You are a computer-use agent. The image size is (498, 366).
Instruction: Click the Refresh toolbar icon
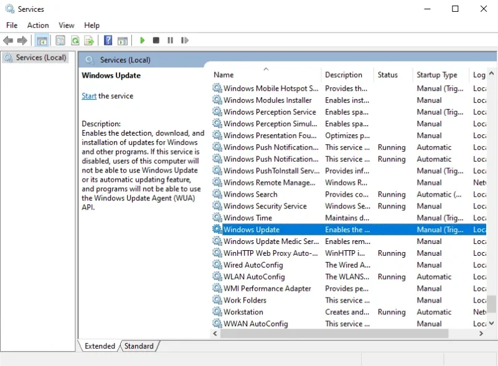click(75, 40)
